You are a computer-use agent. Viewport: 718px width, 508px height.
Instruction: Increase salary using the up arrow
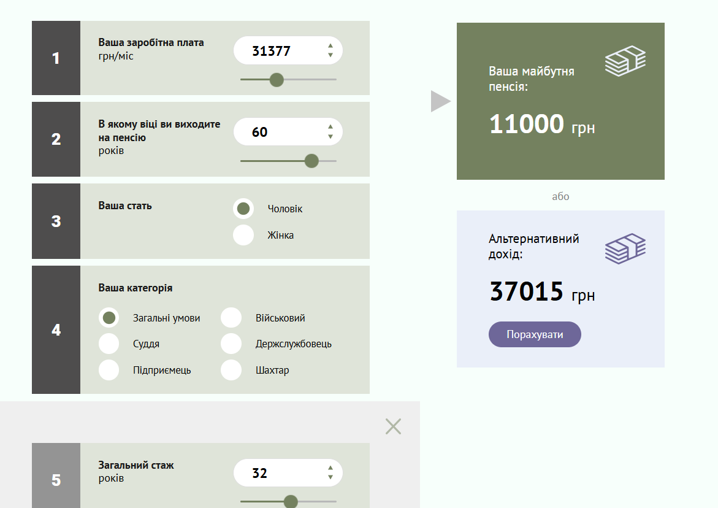tap(330, 45)
